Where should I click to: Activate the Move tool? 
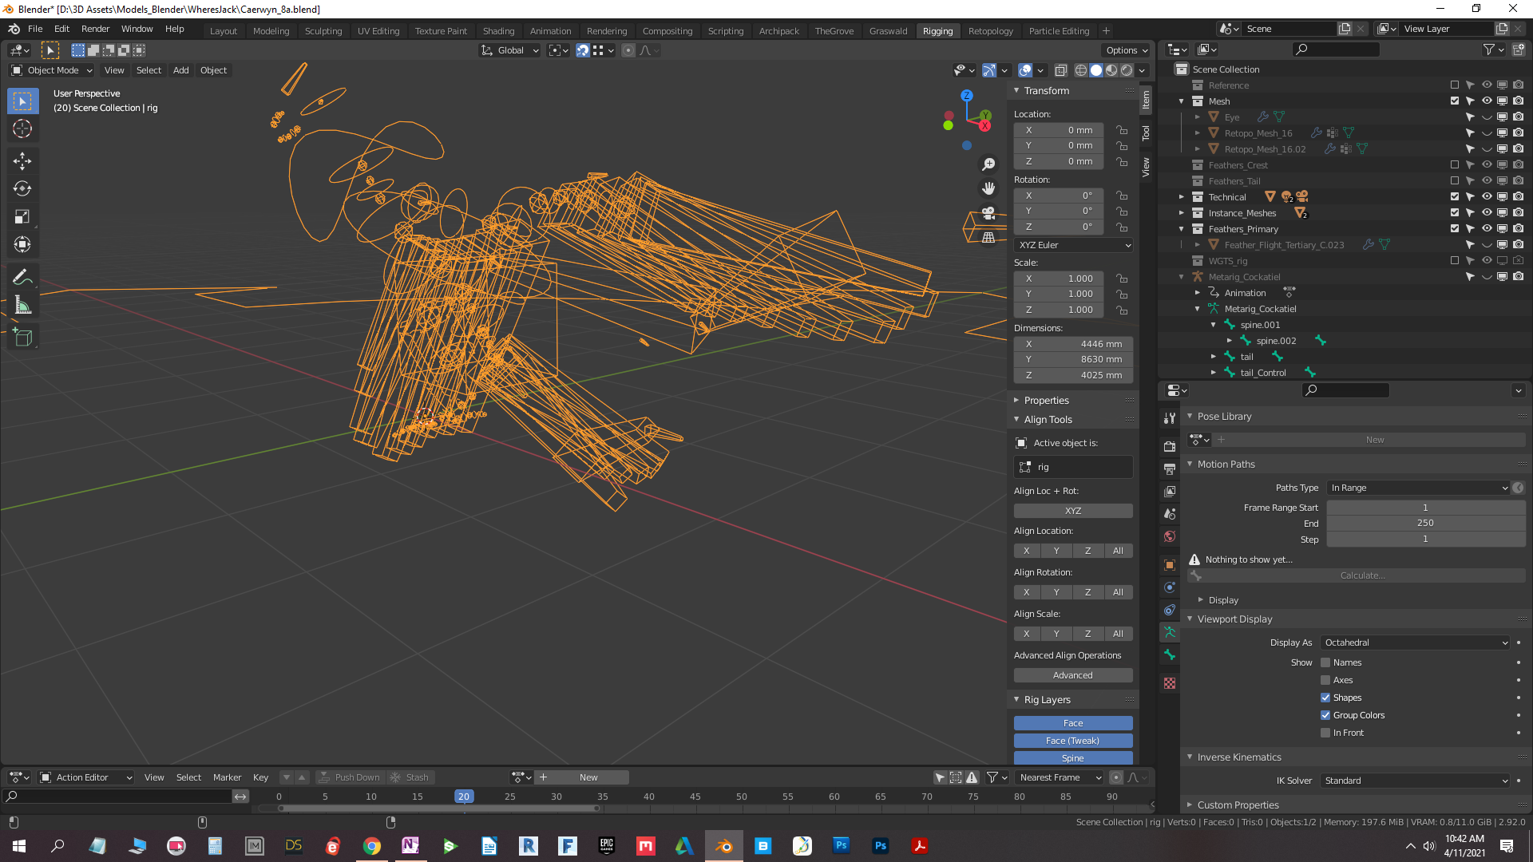(22, 160)
